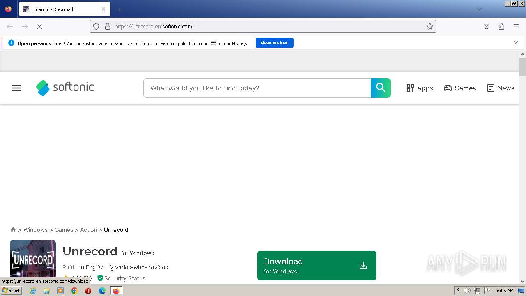Open Microsoft Edge from the taskbar
The height and width of the screenshot is (296, 526).
102,291
